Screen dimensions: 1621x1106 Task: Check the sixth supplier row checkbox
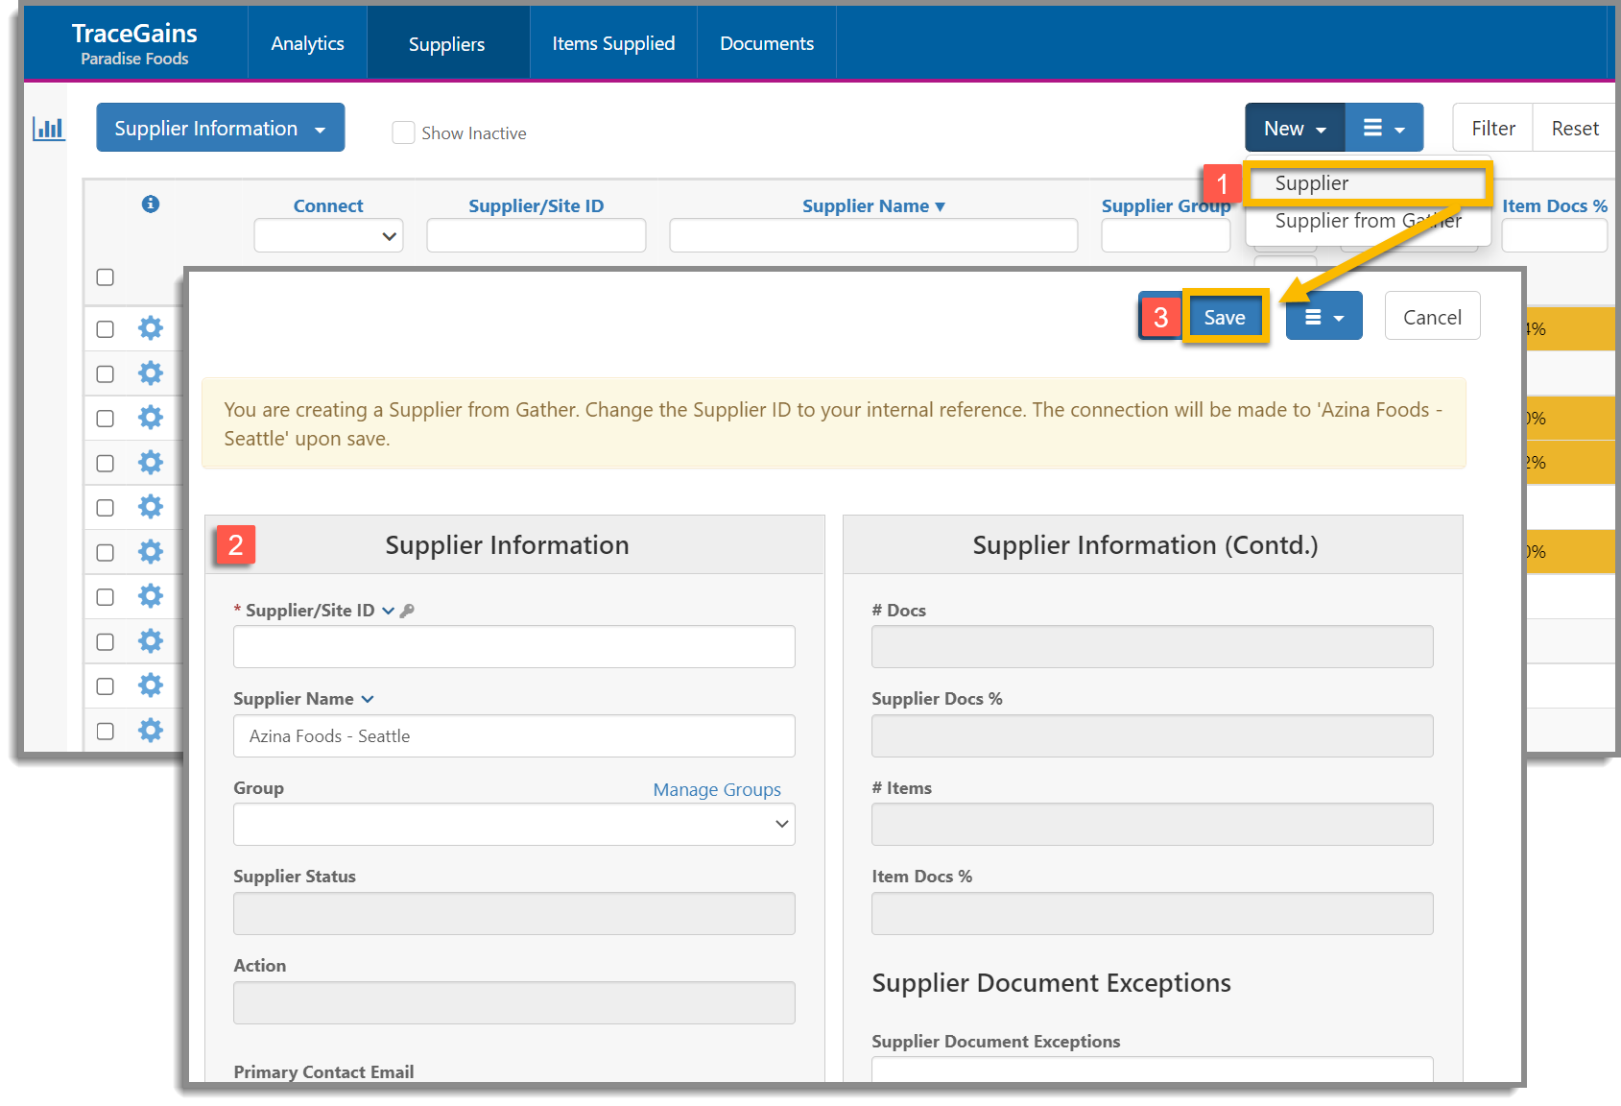coord(106,553)
